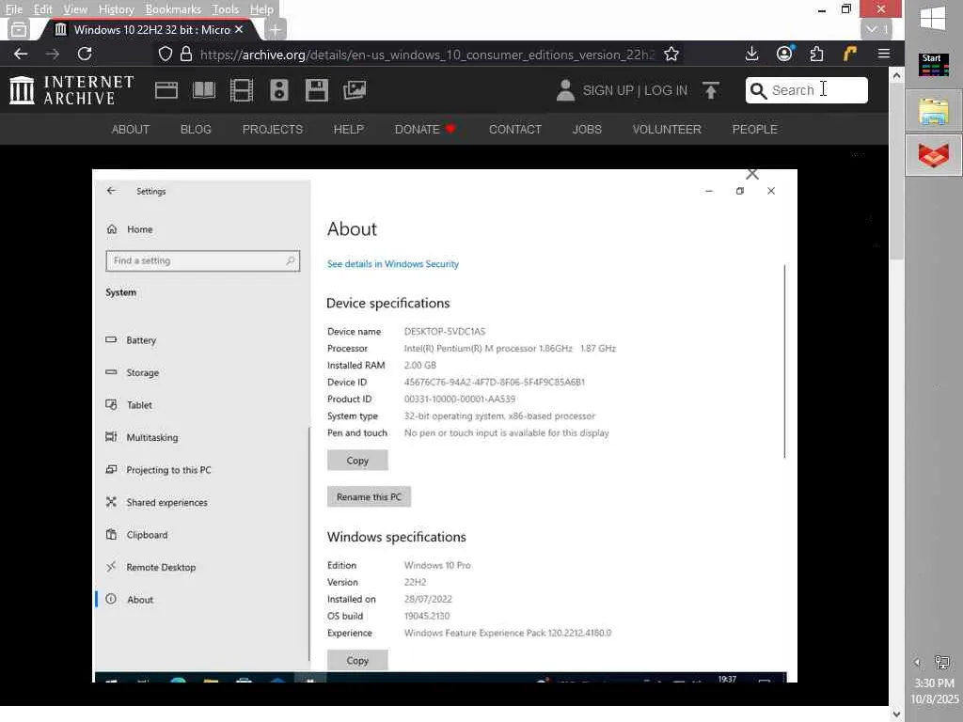963x722 pixels.
Task: Click the tracking protection shield icon
Action: point(166,54)
